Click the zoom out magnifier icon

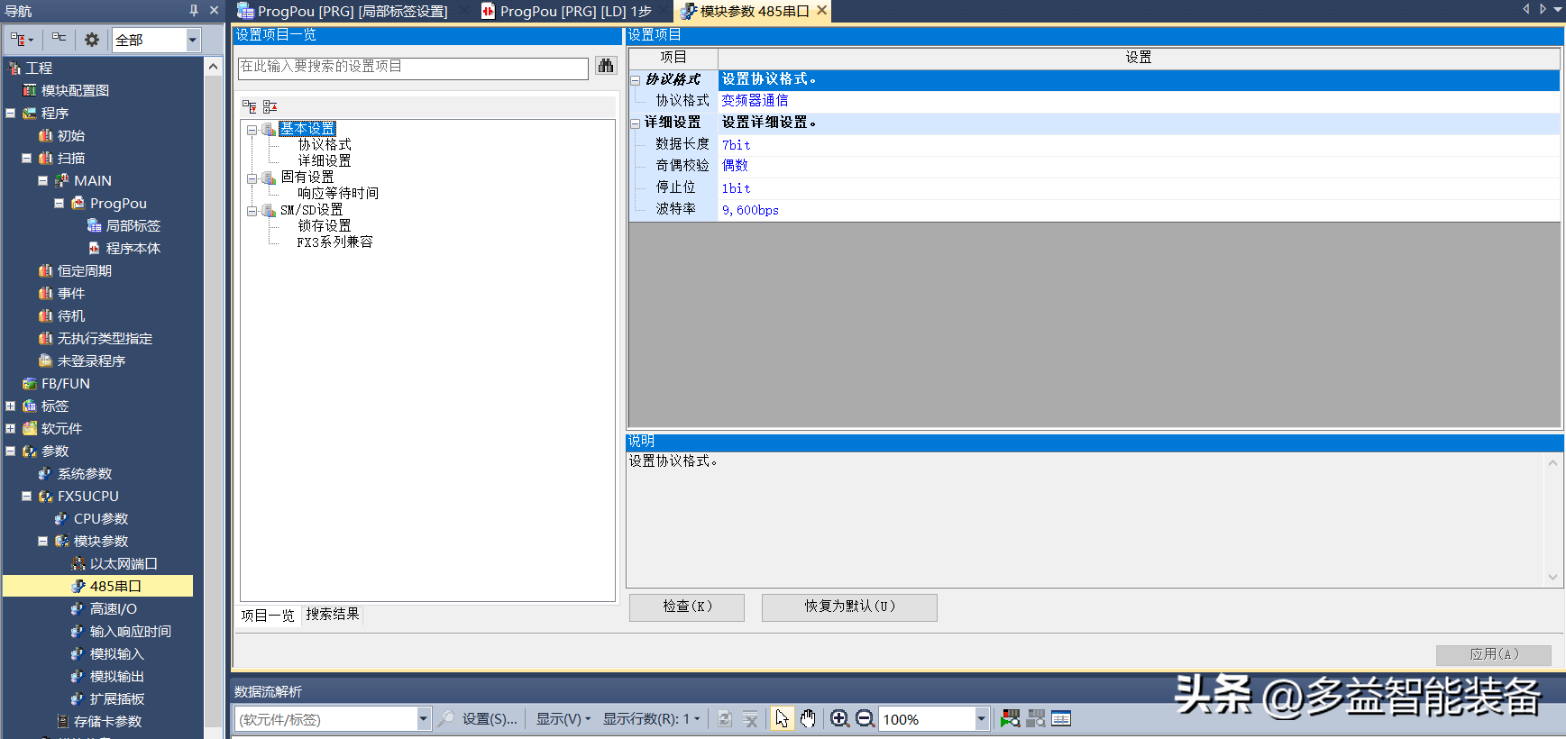click(x=865, y=718)
